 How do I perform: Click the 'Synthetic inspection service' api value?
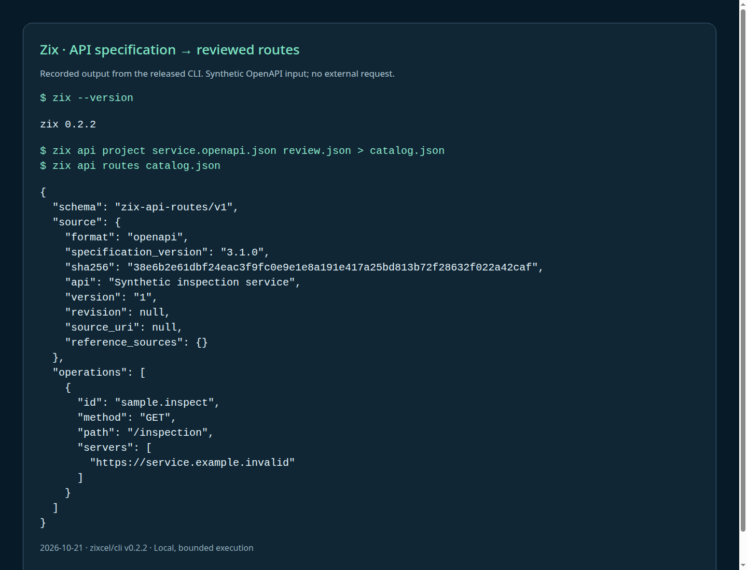pos(202,282)
